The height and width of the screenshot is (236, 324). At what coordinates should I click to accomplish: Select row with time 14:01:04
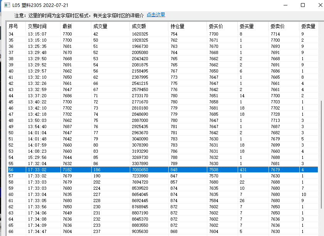point(163,133)
